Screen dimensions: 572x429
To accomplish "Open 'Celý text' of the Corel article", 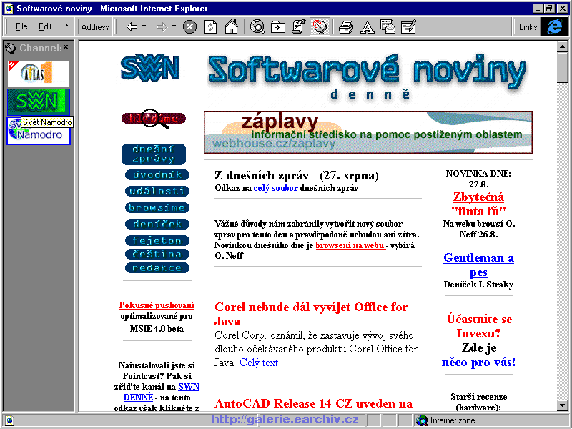I will pyautogui.click(x=259, y=363).
